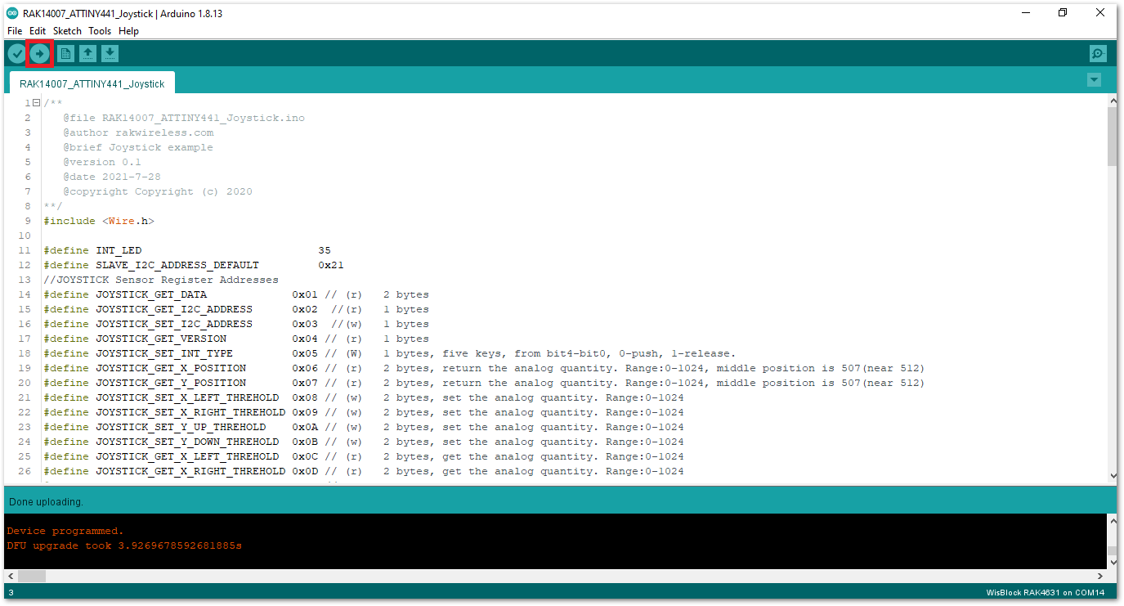
Task: Click JOYSTICK_SET_INT_TYPE define name
Action: (164, 353)
